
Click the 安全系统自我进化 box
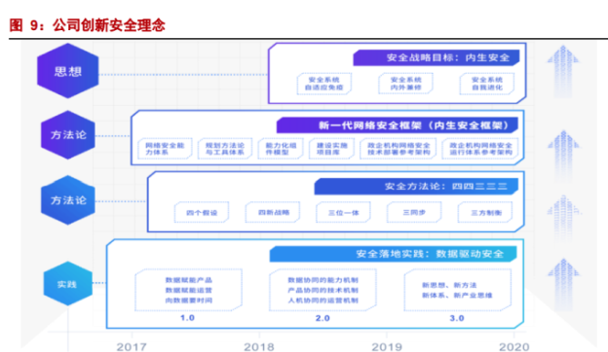pos(487,84)
